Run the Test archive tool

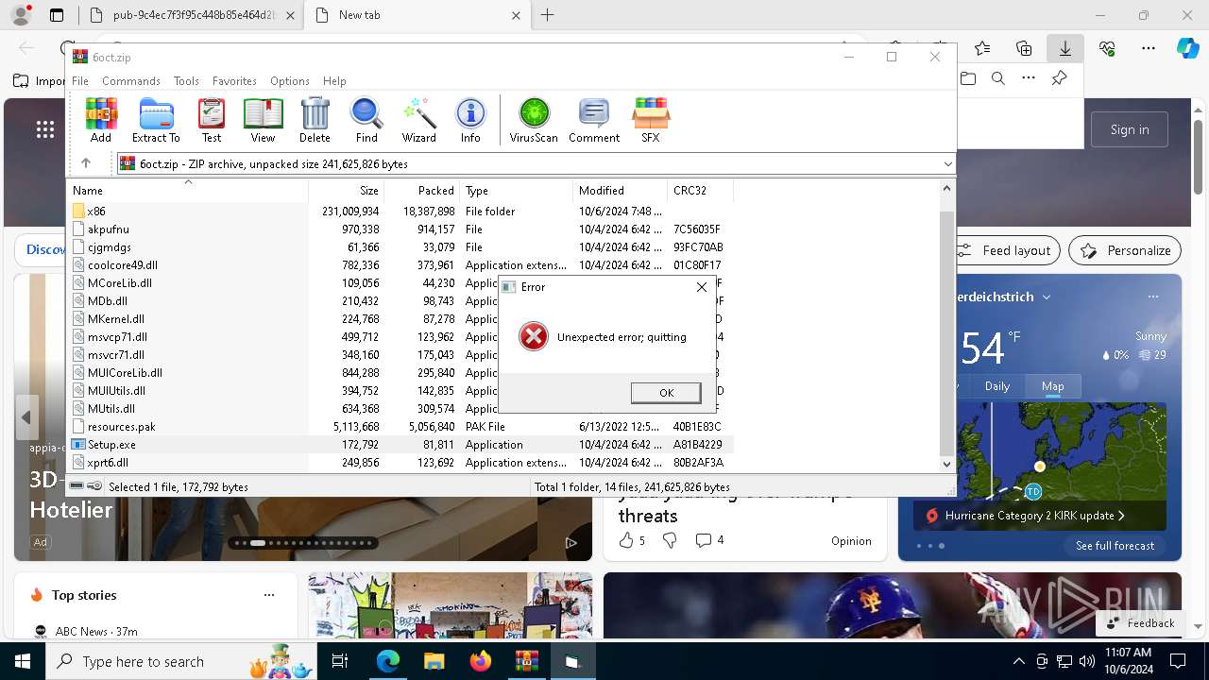[212, 120]
